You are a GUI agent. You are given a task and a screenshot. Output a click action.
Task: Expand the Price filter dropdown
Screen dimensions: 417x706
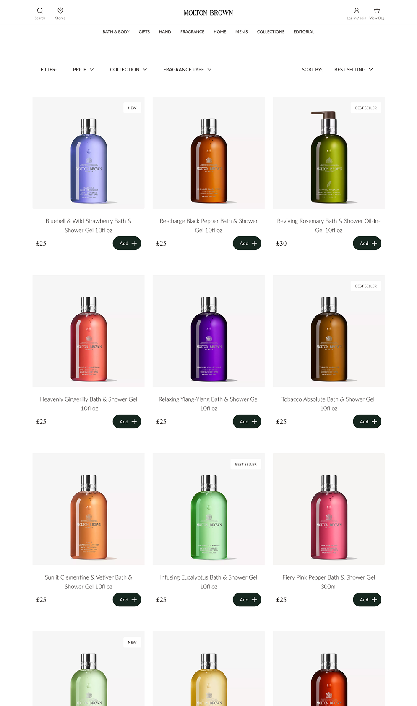tap(83, 70)
